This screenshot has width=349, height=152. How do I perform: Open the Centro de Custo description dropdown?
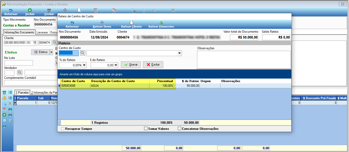(180, 53)
